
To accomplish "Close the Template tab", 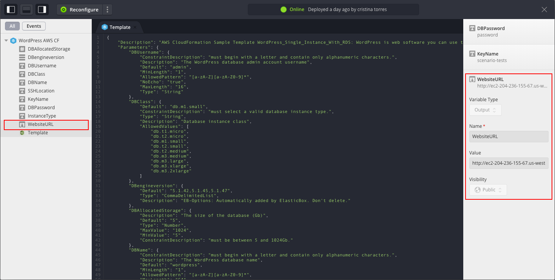I will tap(135, 27).
